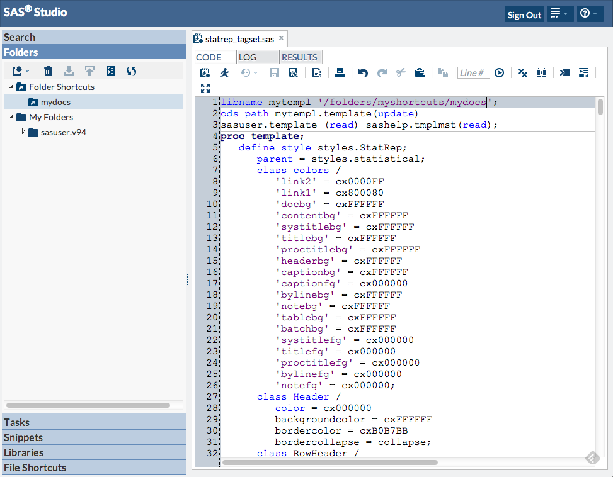Switch to the RESULTS tab
The width and height of the screenshot is (613, 477).
coord(299,57)
